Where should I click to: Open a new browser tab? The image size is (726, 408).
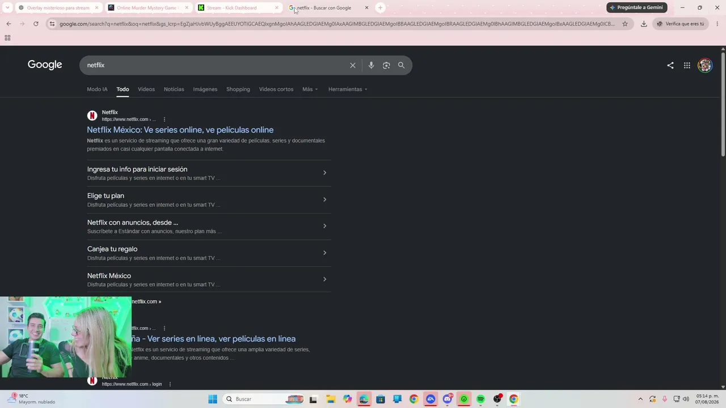point(381,7)
